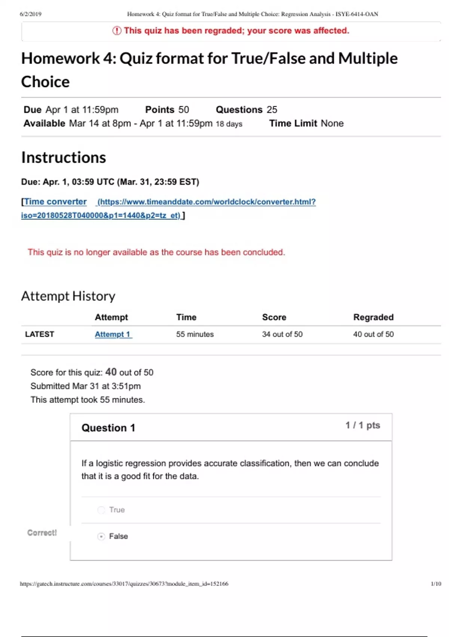Open the Attempt 1 link

click(x=113, y=334)
